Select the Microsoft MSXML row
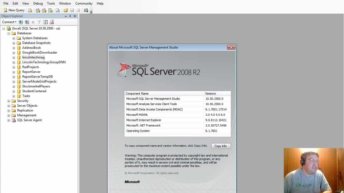 tap(177, 115)
